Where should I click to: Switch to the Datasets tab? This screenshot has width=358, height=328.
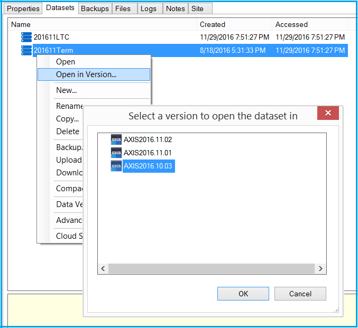click(x=60, y=8)
